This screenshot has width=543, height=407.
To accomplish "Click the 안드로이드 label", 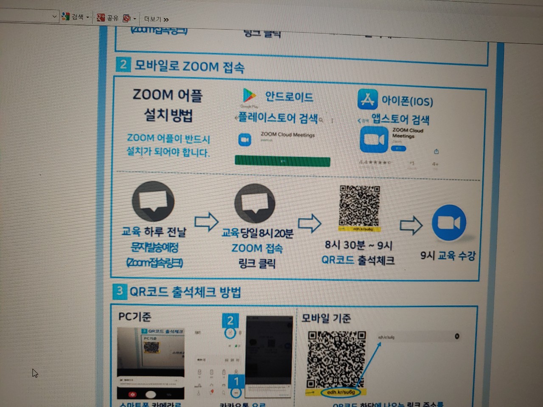I will coord(289,97).
